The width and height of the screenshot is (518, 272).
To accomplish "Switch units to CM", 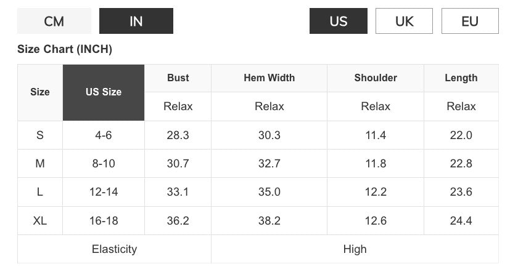I will click(54, 21).
